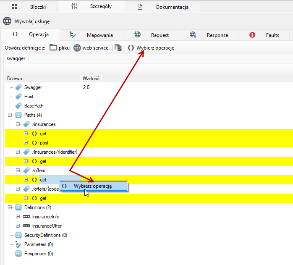This screenshot has width=293, height=265.
Task: Click the Wywołaj usługę globe icon
Action: 7,21
